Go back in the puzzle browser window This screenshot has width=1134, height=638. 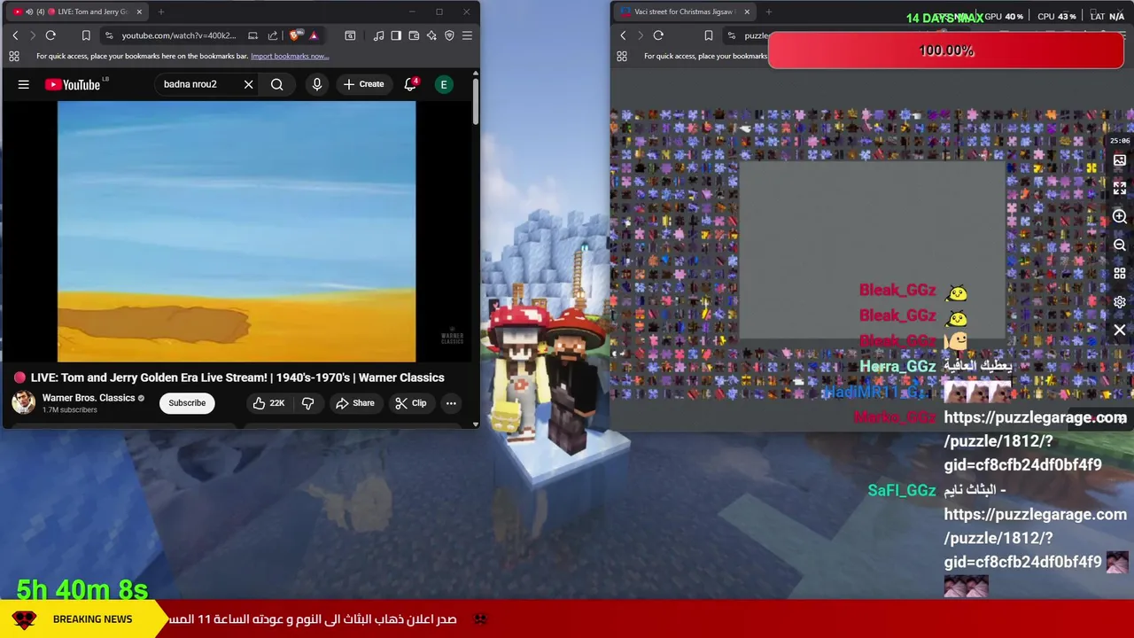623,35
